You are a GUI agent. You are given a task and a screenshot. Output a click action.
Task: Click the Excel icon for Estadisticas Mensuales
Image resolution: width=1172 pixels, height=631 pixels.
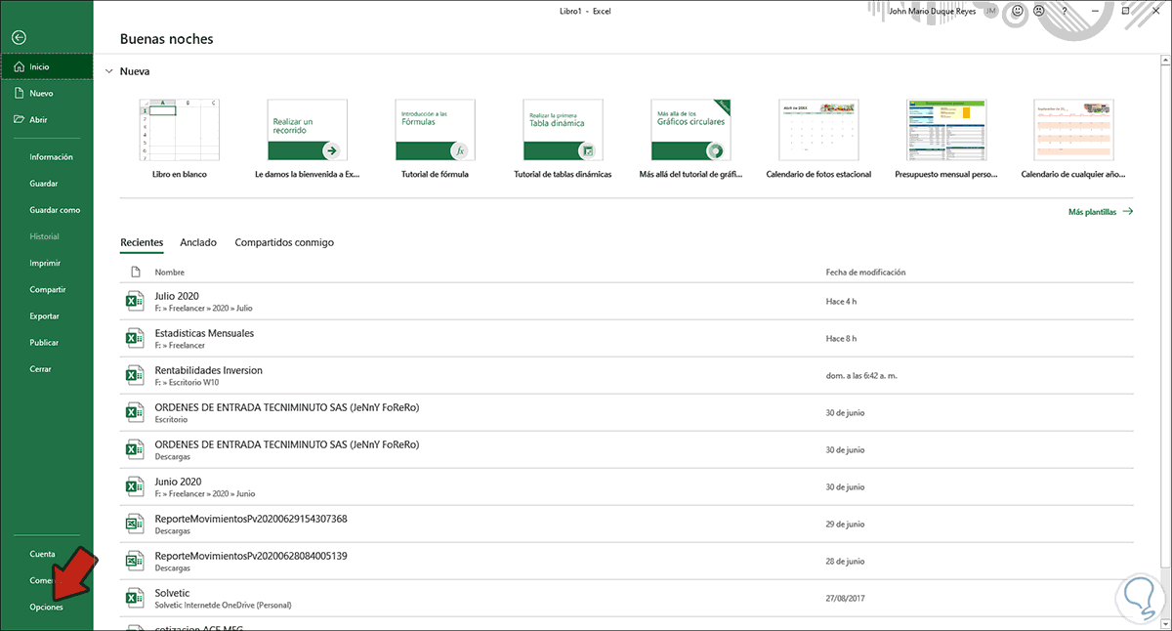(135, 339)
